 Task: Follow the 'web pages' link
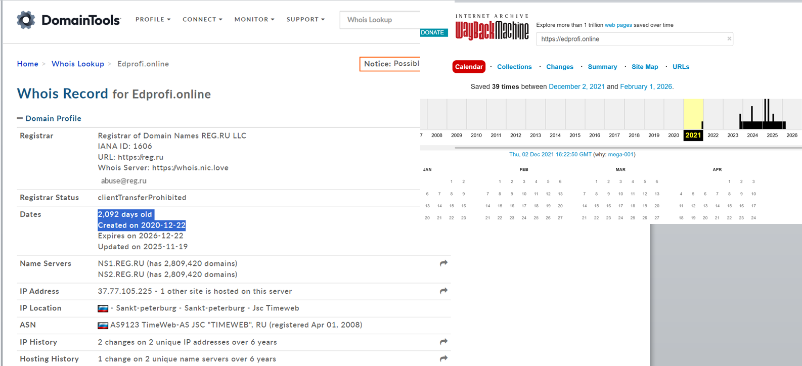[x=618, y=25]
